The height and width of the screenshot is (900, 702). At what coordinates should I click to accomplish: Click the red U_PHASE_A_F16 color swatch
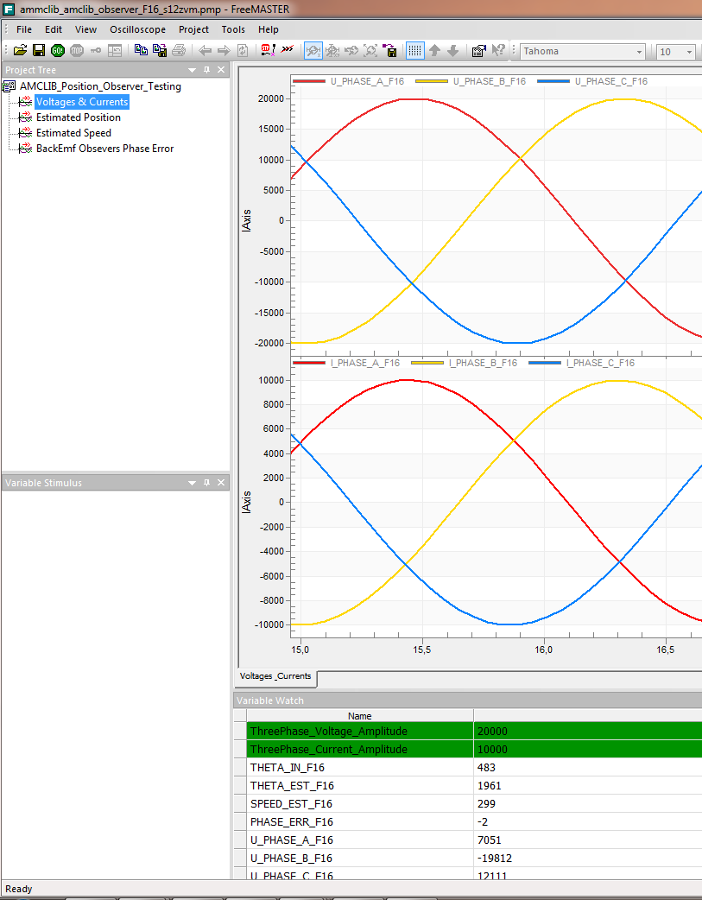pos(311,80)
